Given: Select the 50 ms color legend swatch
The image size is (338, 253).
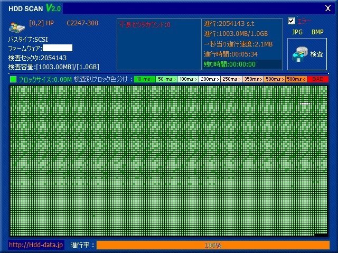Looking at the screenshot, I should coord(166,79).
